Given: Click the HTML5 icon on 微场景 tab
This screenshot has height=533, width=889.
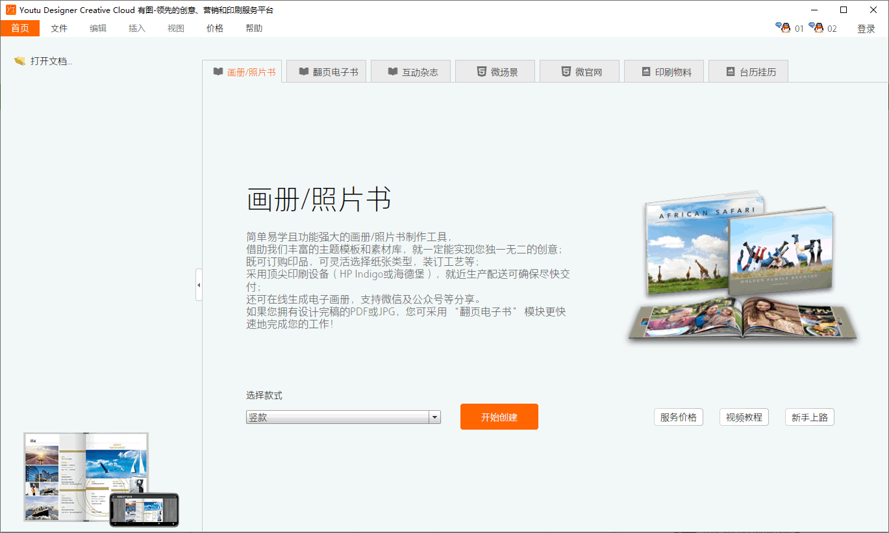Looking at the screenshot, I should click(481, 71).
